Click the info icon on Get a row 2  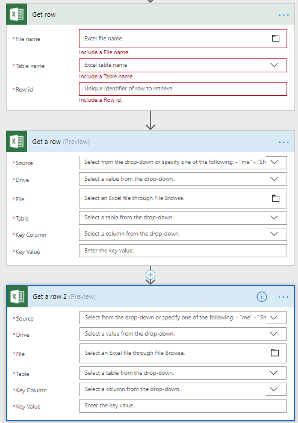[262, 296]
